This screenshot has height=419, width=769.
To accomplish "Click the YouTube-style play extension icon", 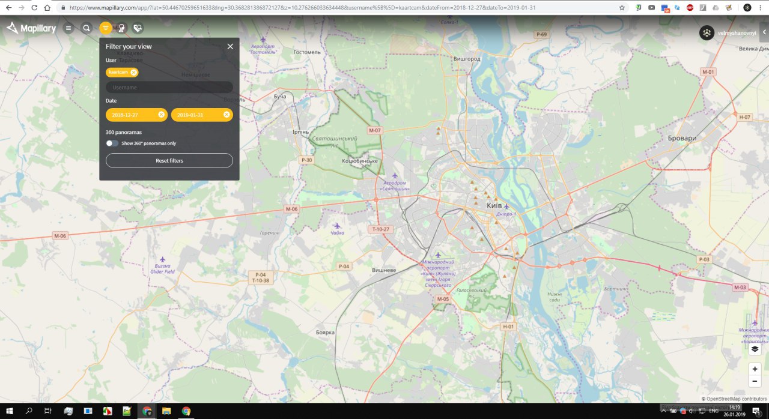I will (652, 8).
